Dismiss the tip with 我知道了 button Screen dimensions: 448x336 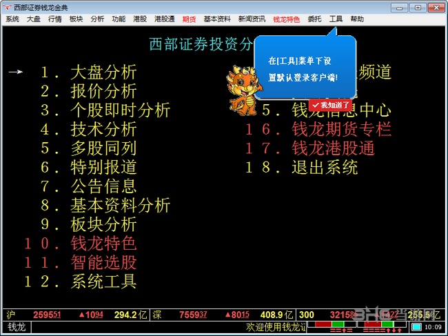click(330, 106)
